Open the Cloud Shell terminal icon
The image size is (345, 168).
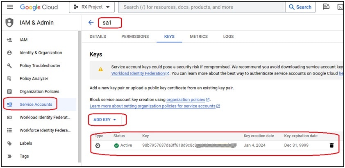(x=340, y=7)
